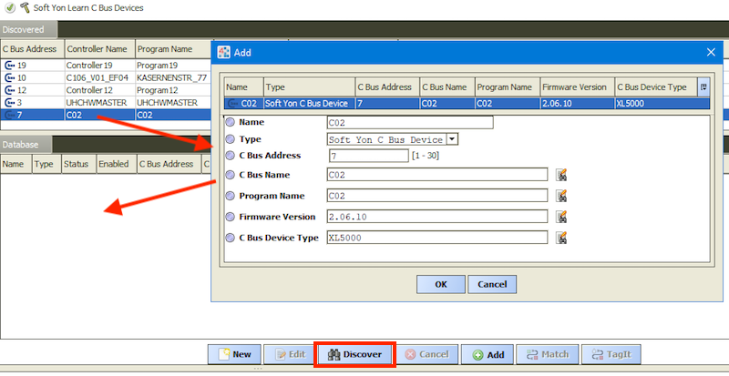Click the New button
The height and width of the screenshot is (376, 729).
235,355
